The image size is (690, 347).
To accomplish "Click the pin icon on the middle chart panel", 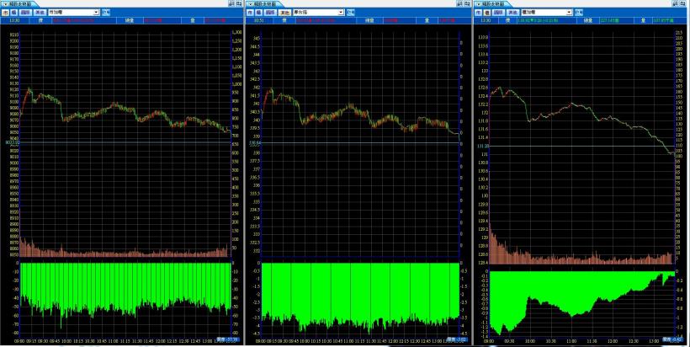I will [460, 4].
